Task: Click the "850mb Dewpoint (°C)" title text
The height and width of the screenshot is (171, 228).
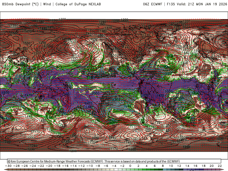Action: pos(20,4)
